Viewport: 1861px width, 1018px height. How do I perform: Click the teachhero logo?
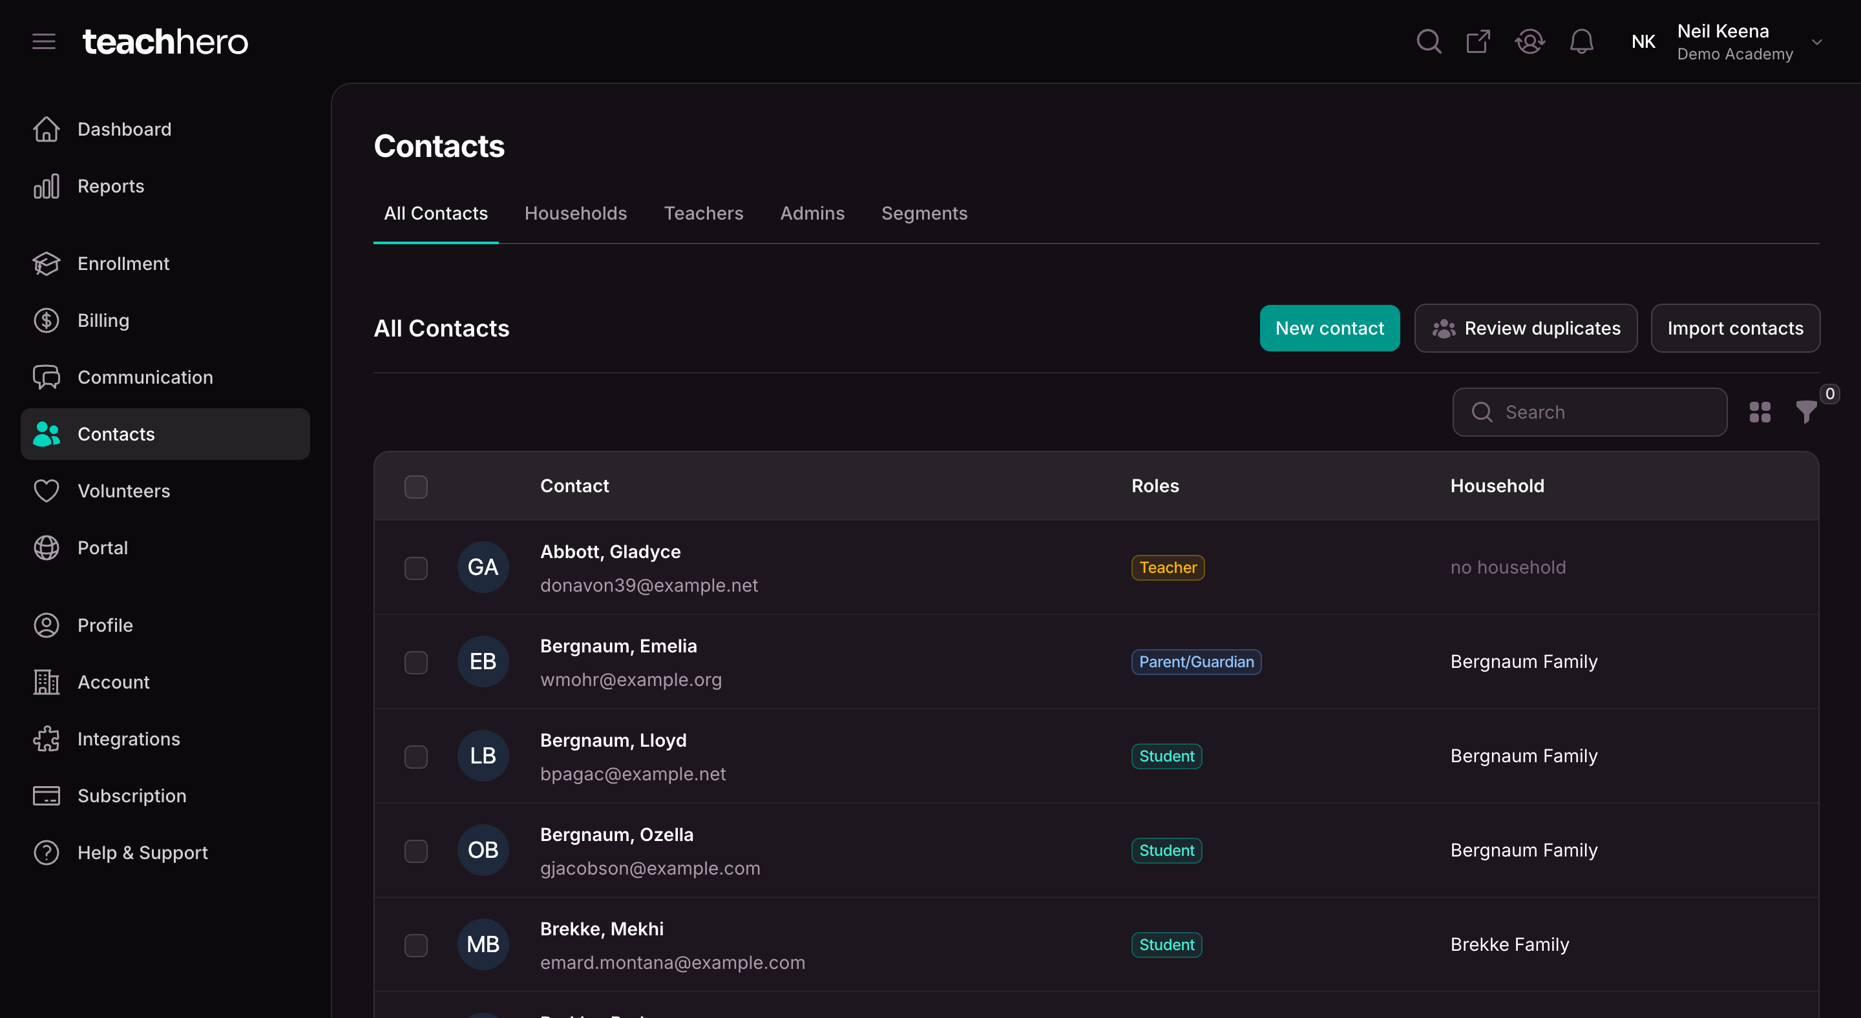pos(165,42)
